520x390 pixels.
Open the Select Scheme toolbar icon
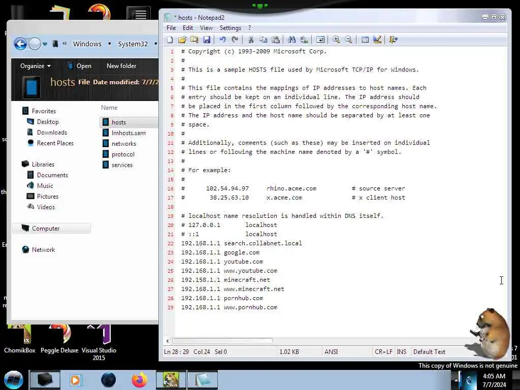coord(365,40)
